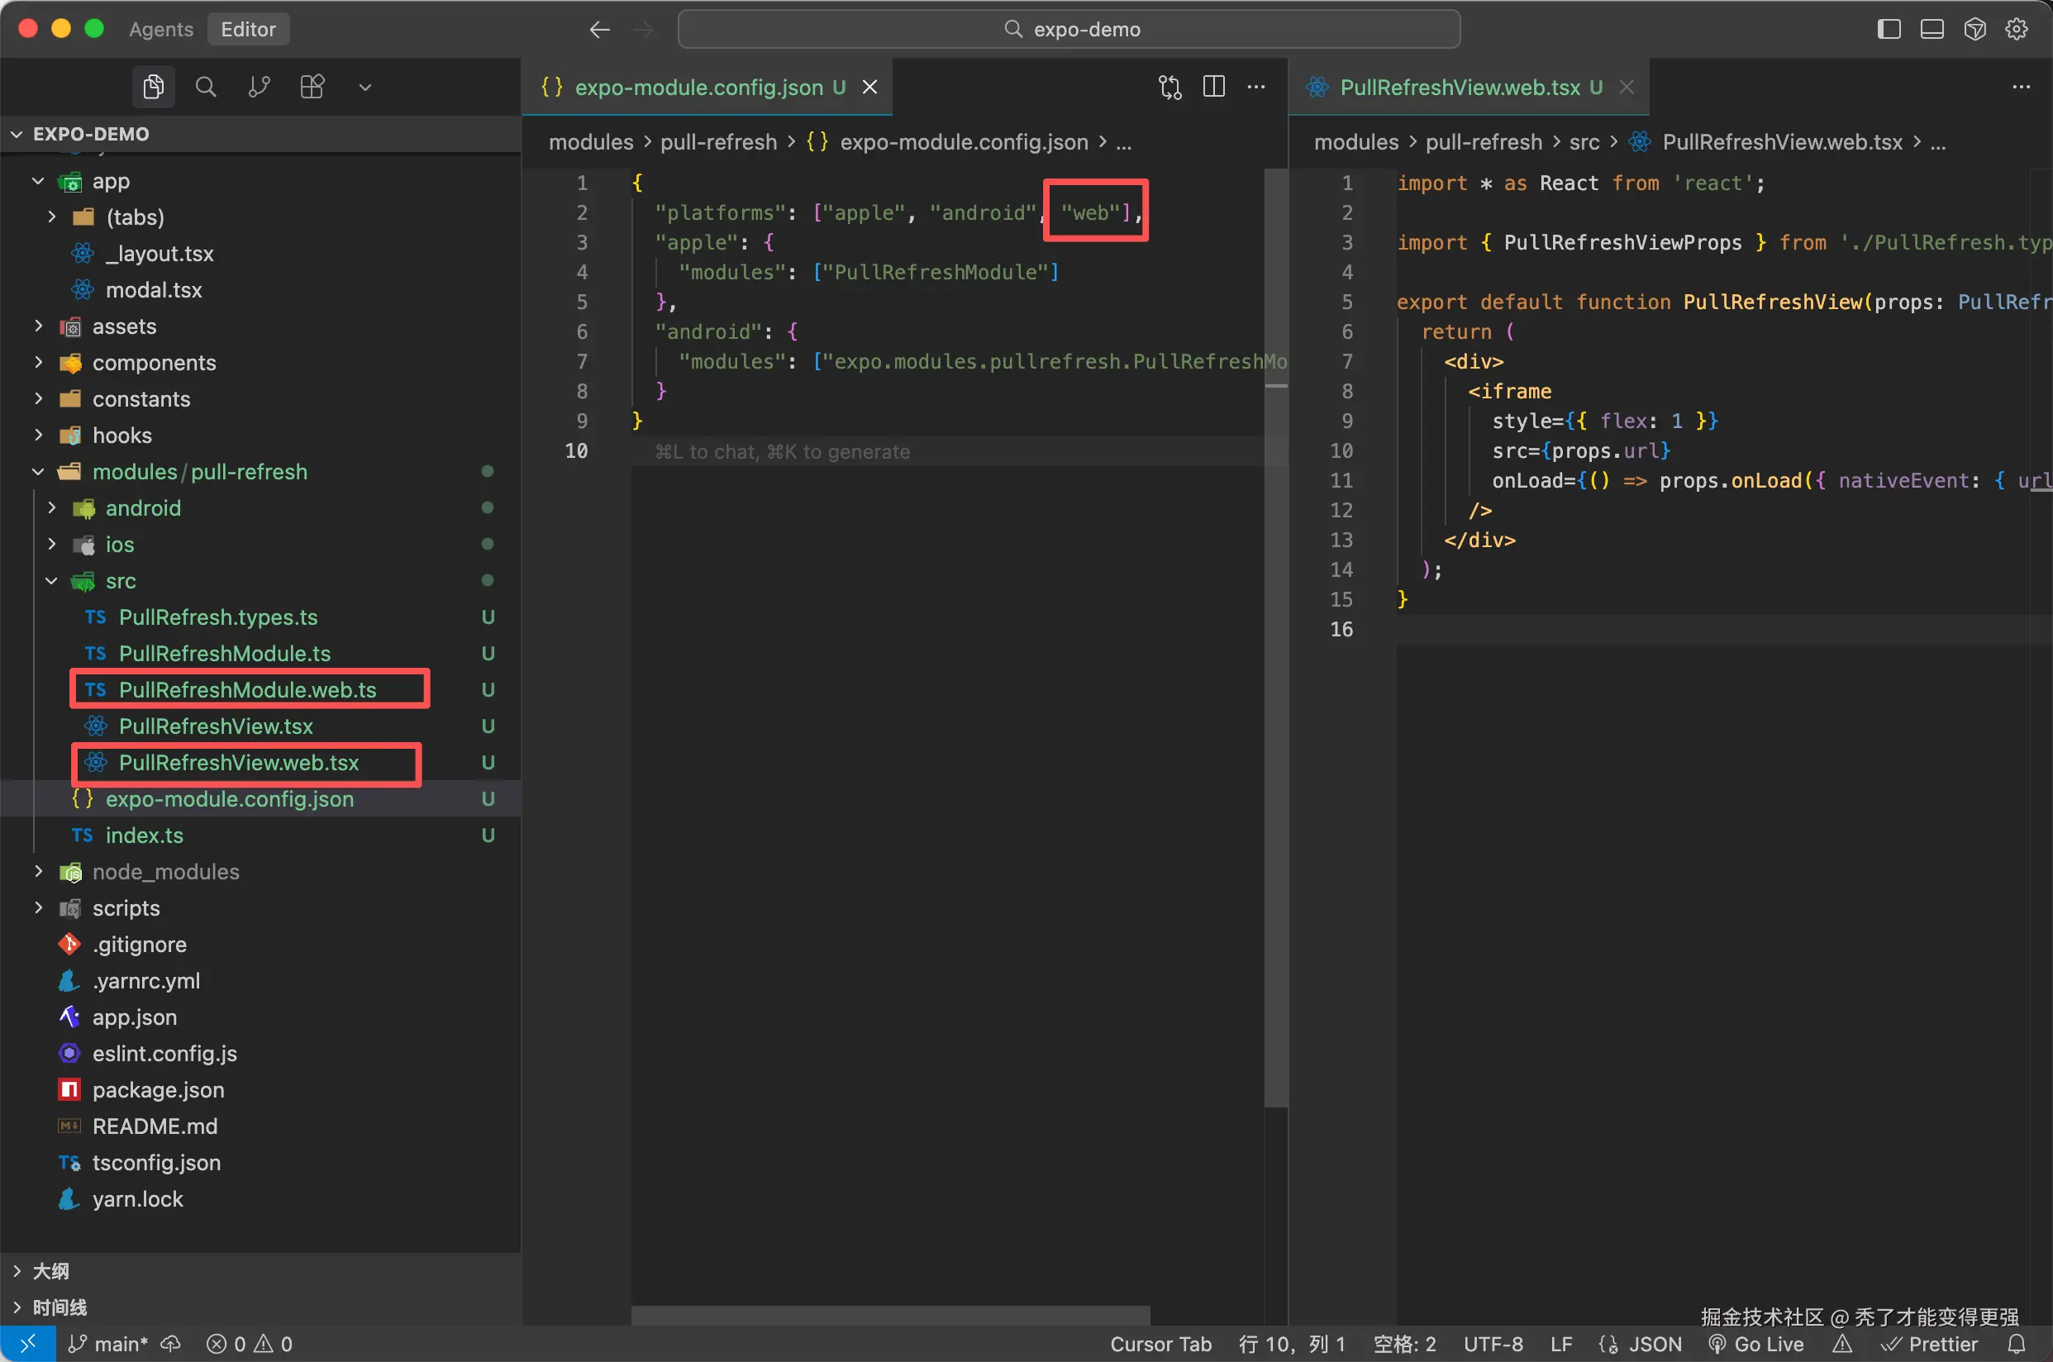Switch to Agents mode
This screenshot has height=1362, width=2053.
coord(160,29)
